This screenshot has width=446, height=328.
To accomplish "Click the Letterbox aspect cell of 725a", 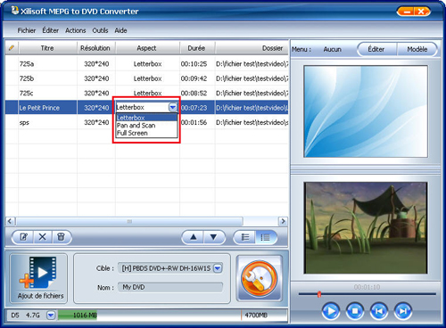I will click(x=147, y=64).
